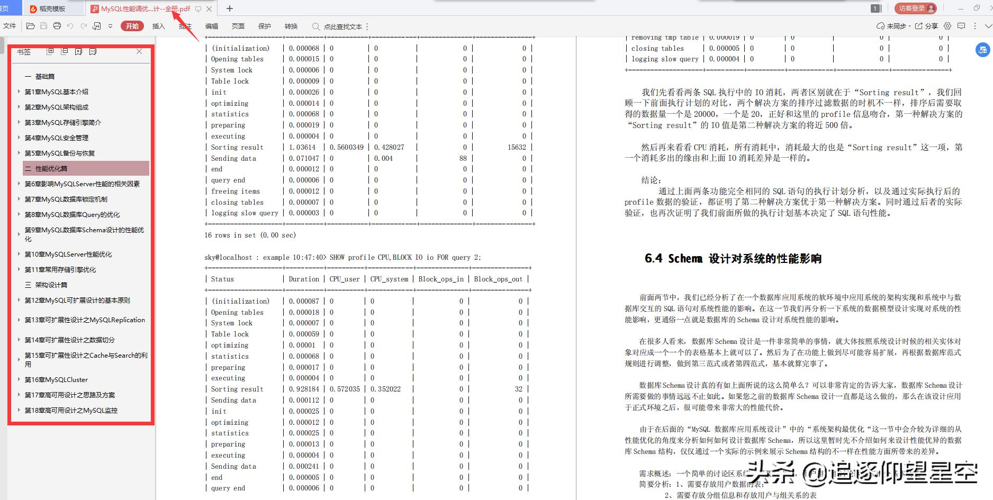
Task: Select the 保护 ribbon tab
Action: click(265, 26)
